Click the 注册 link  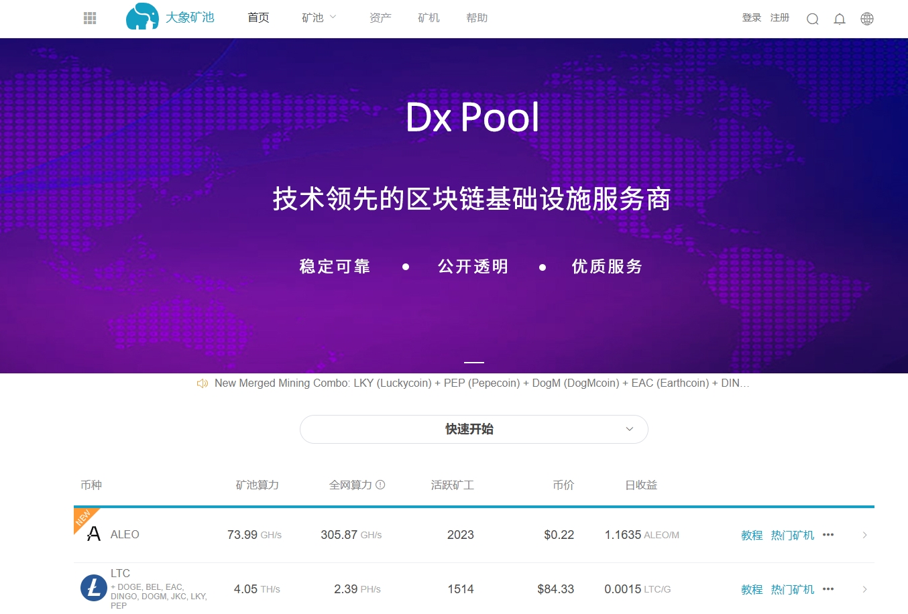(x=780, y=18)
